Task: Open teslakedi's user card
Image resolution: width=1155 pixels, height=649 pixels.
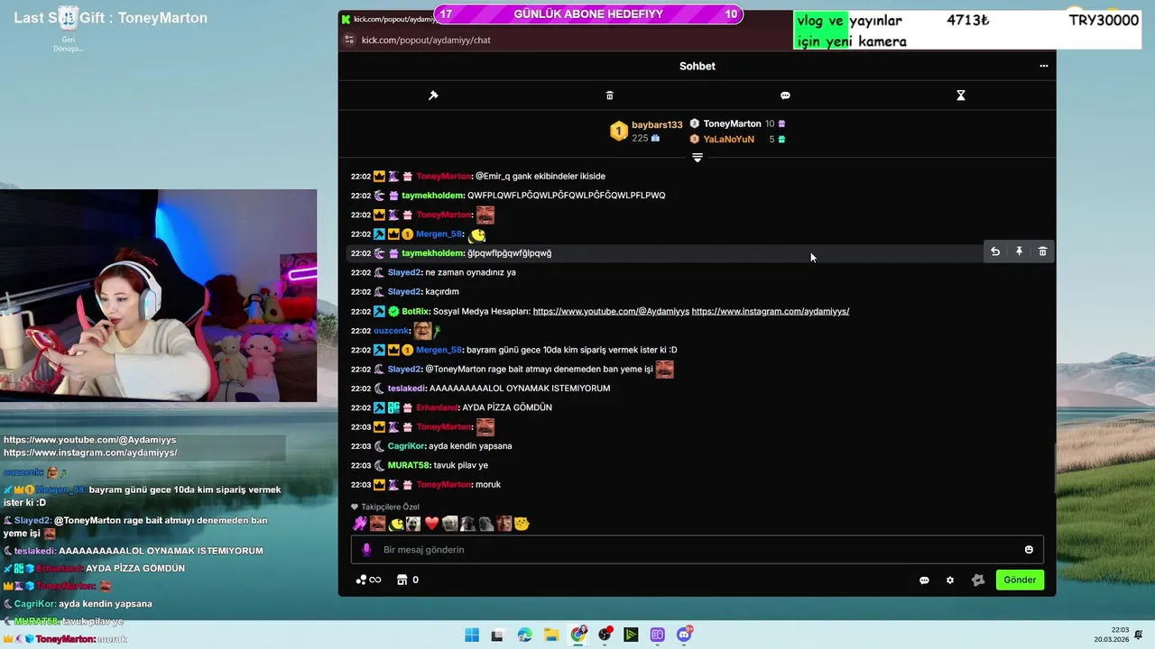Action: [x=406, y=388]
